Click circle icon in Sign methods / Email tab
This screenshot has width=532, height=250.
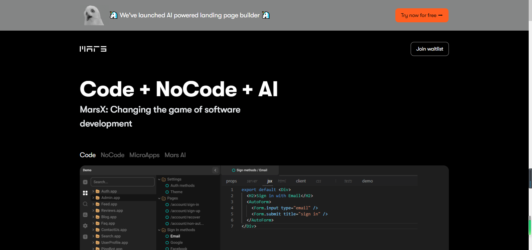point(234,170)
